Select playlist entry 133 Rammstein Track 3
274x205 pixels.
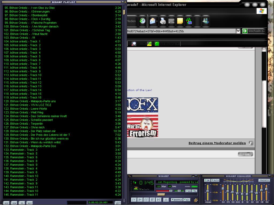pos(62,150)
